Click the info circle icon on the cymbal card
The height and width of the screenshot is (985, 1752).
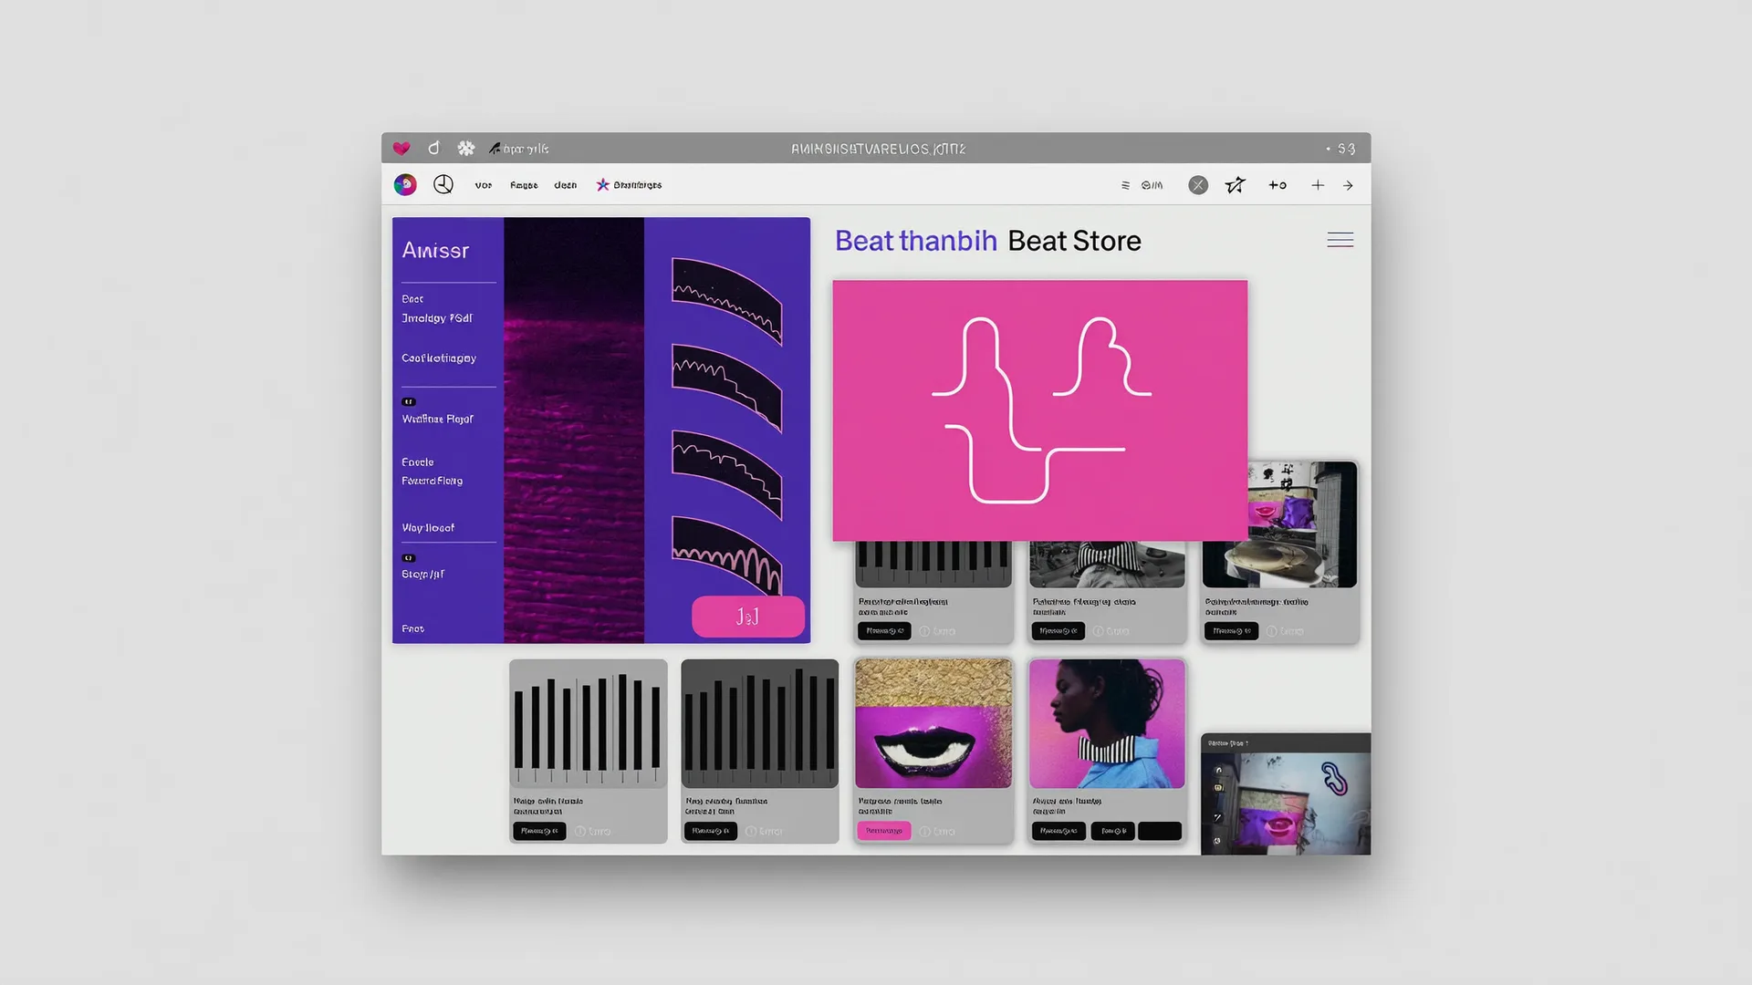pyautogui.click(x=1272, y=631)
